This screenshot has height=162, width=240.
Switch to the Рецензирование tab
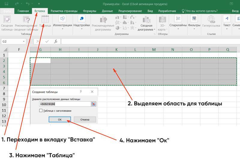pos(130,11)
